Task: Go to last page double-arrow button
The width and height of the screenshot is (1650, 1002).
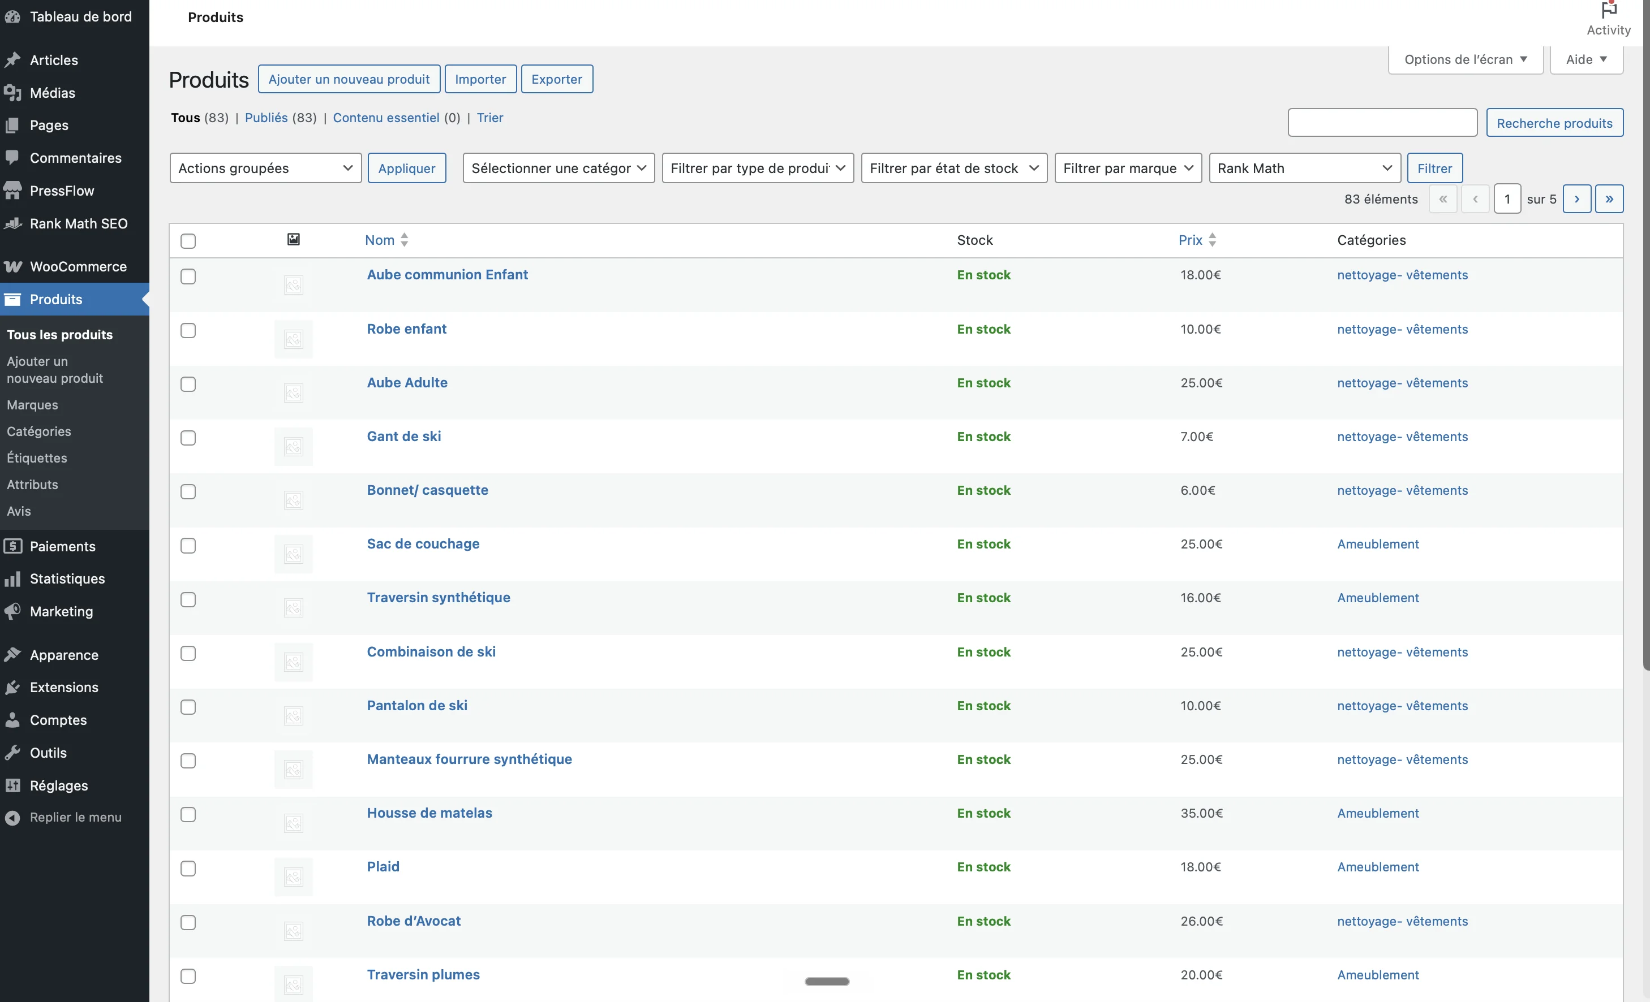Action: 1609,199
